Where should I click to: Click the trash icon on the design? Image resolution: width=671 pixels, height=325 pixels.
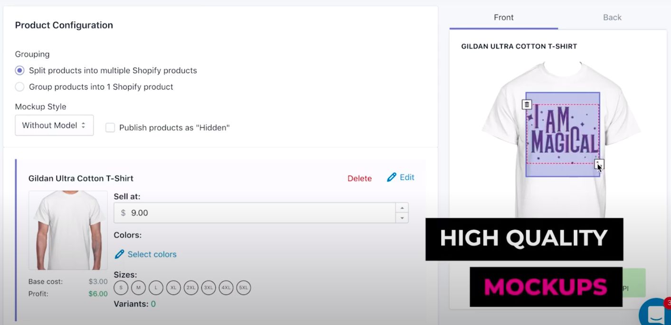pyautogui.click(x=527, y=104)
